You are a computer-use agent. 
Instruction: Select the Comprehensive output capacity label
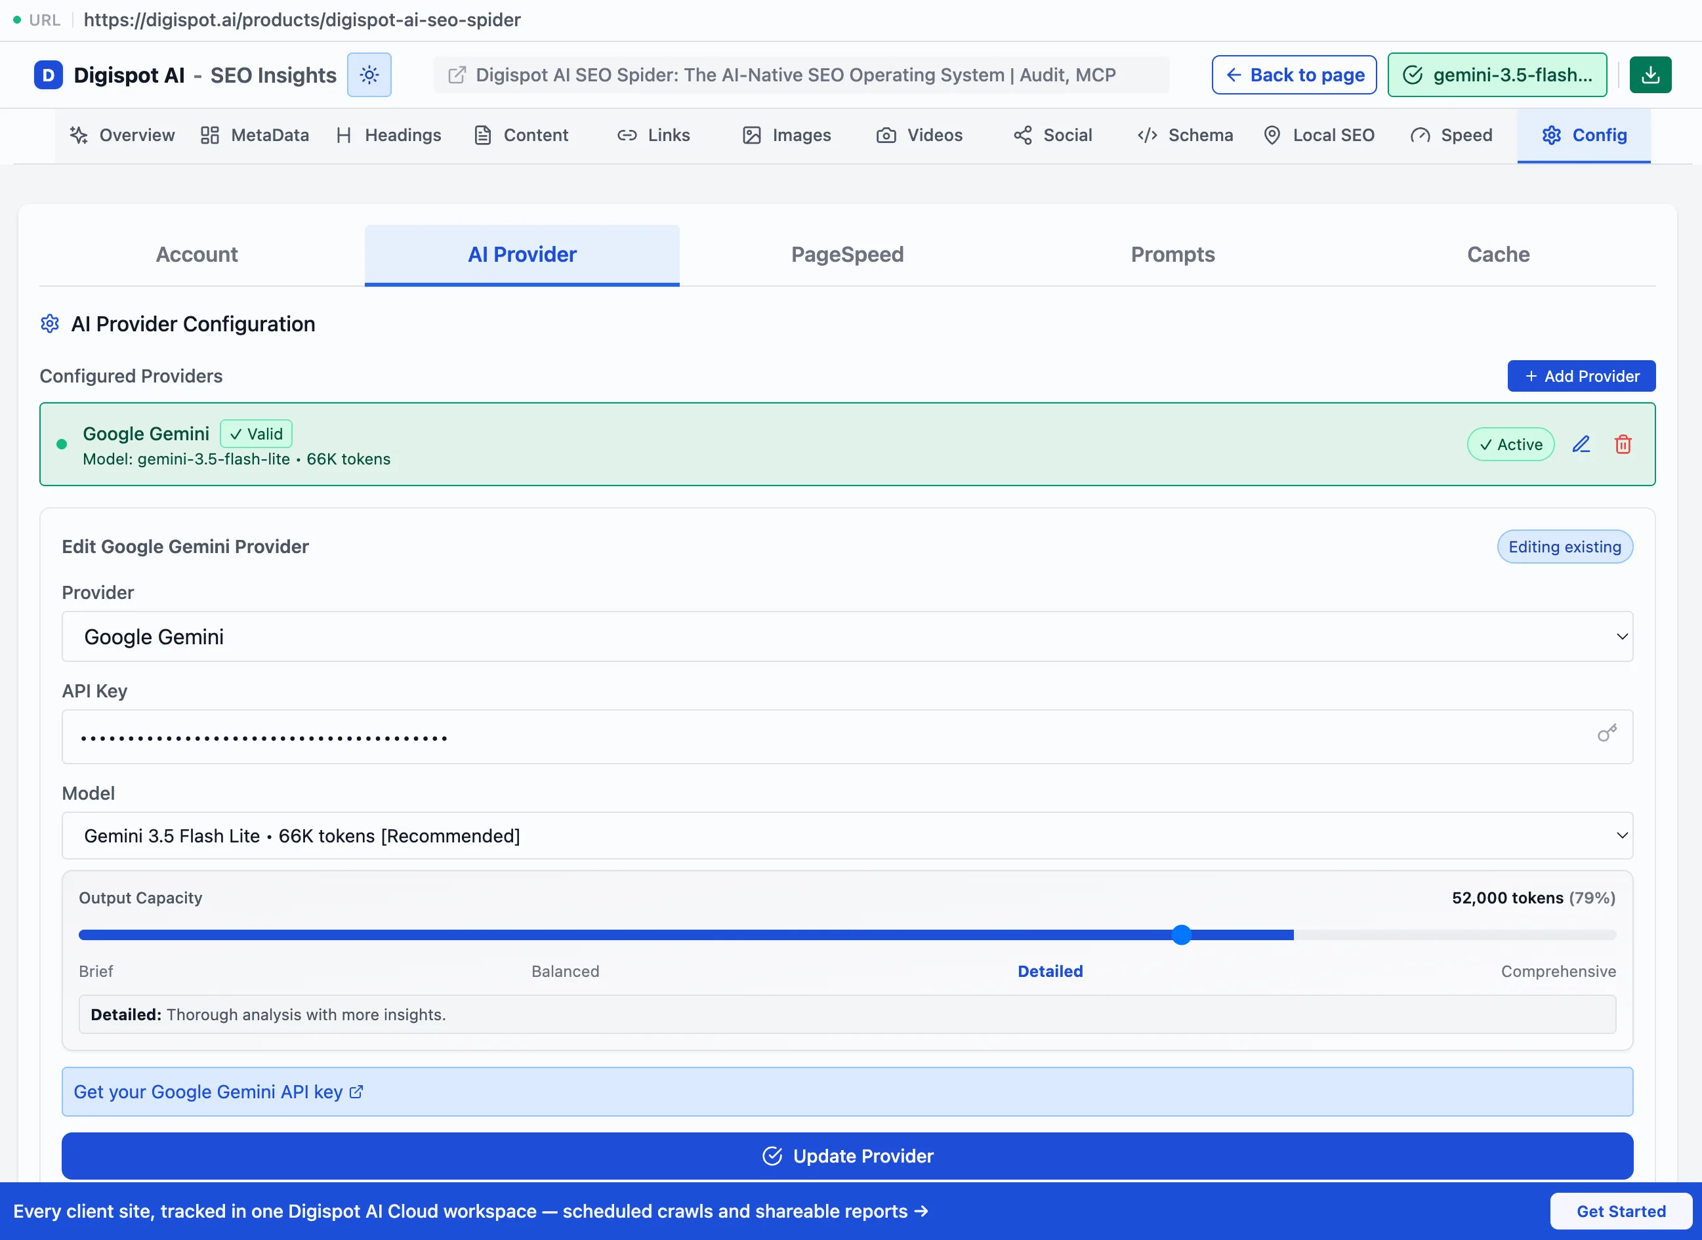(1558, 971)
